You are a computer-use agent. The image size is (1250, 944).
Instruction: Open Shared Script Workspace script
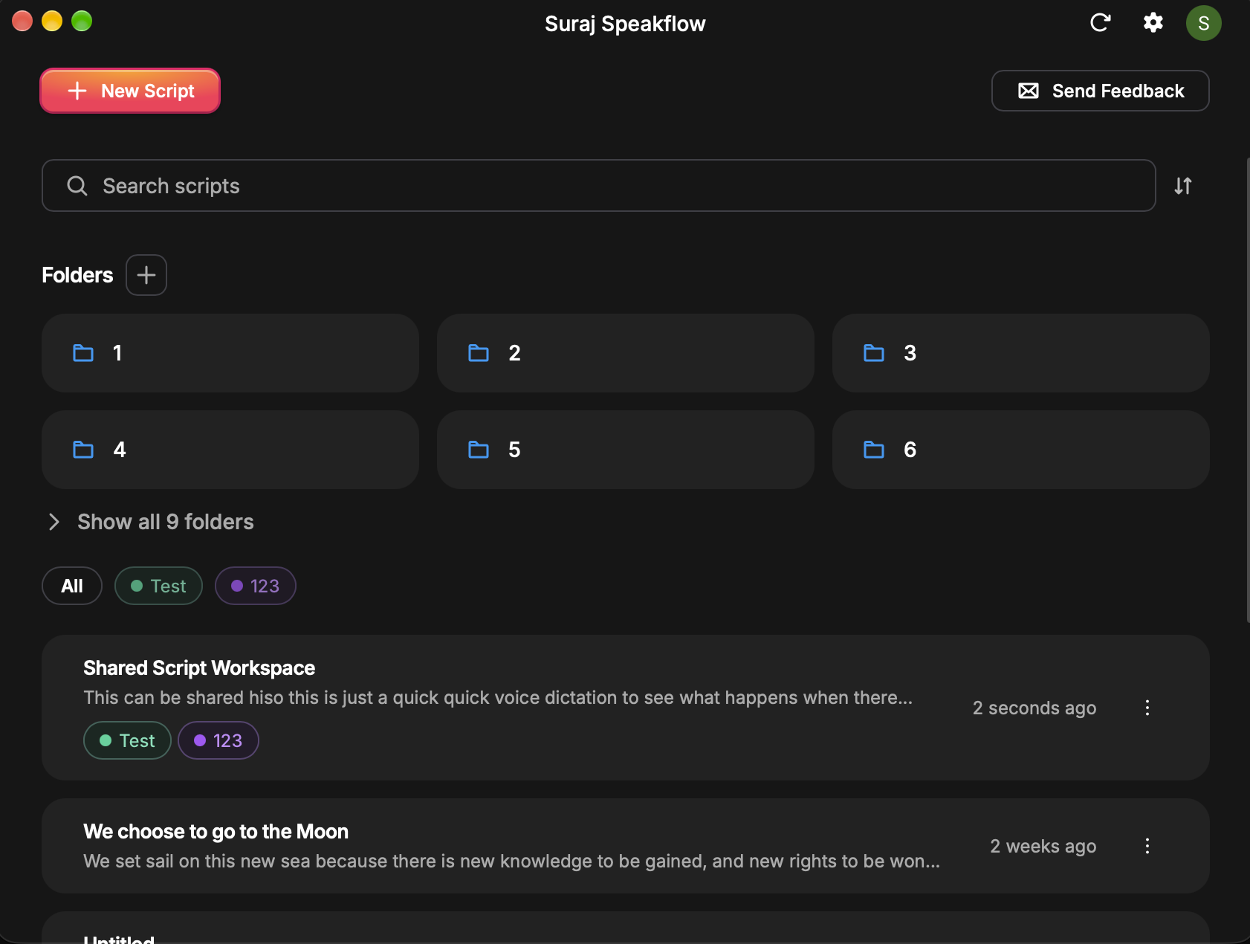[x=626, y=708]
